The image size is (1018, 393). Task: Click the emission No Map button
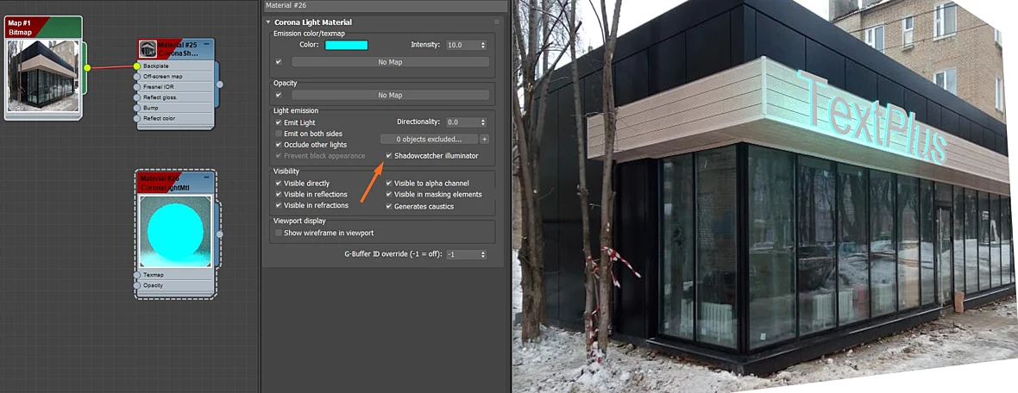[x=390, y=61]
